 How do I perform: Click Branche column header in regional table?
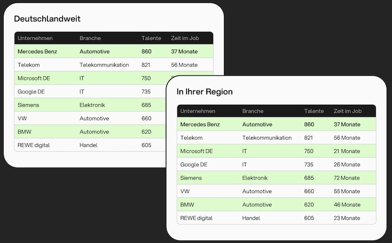point(253,111)
